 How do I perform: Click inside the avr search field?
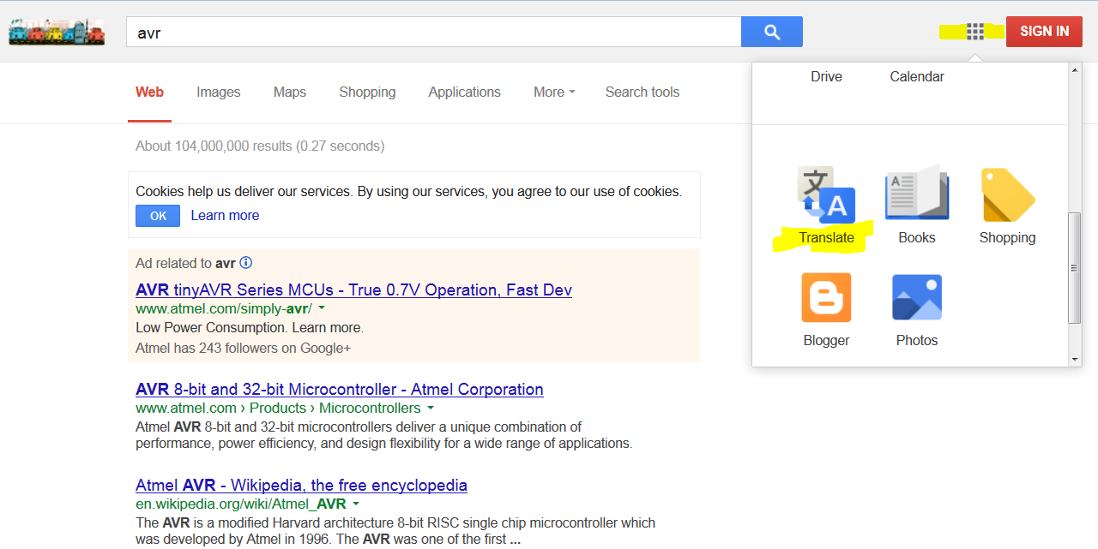pos(433,33)
